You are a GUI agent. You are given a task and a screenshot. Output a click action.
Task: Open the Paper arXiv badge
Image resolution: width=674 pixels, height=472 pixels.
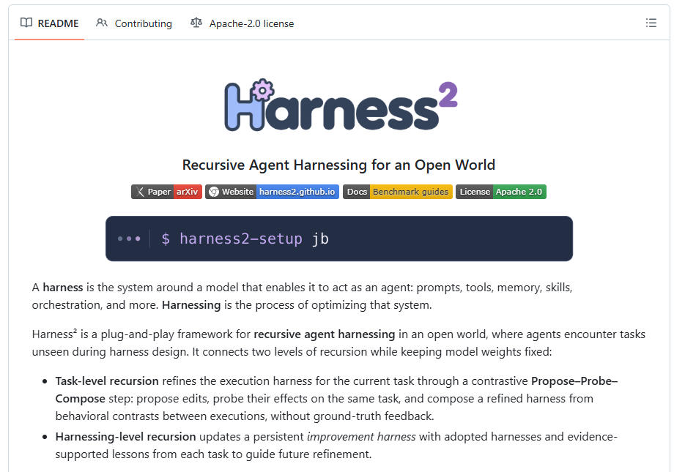(x=167, y=192)
